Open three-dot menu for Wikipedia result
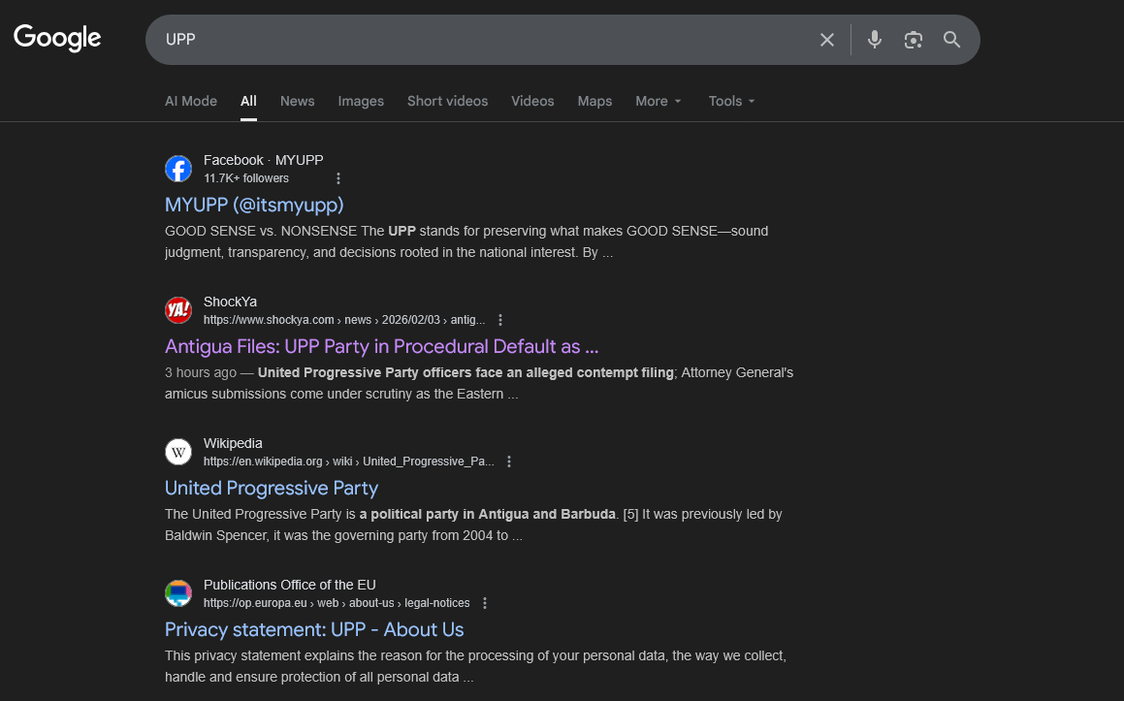The image size is (1124, 701). [509, 462]
